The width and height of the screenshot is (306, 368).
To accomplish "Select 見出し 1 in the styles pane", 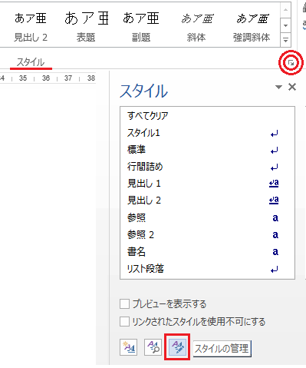I will [207, 184].
